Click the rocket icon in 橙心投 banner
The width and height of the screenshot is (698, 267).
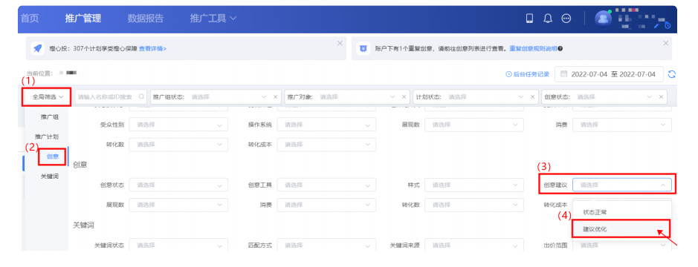click(x=38, y=48)
